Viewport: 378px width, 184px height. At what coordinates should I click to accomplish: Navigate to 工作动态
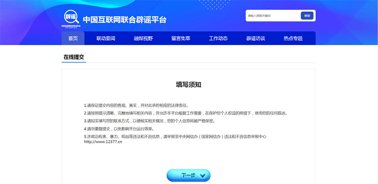pos(218,38)
